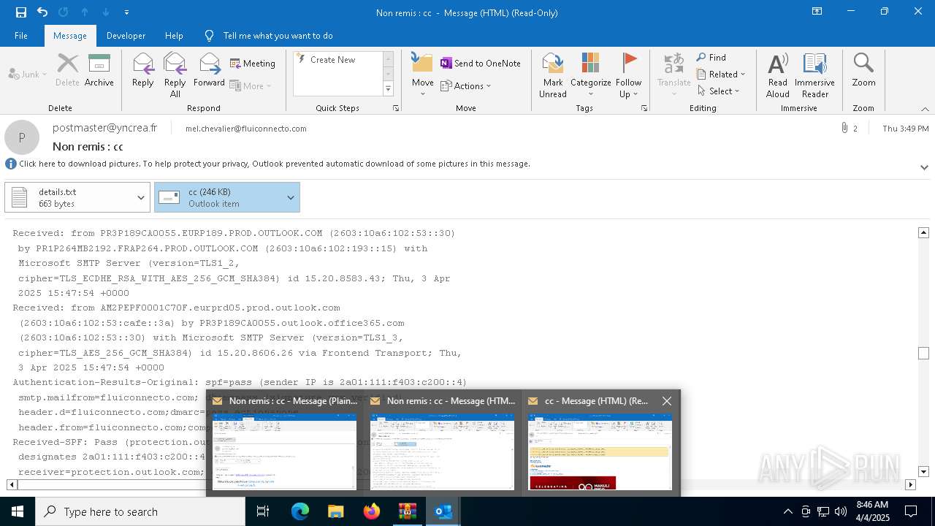Open the More respond options dropdown
Viewport: 935px width, 526px height.
point(251,85)
